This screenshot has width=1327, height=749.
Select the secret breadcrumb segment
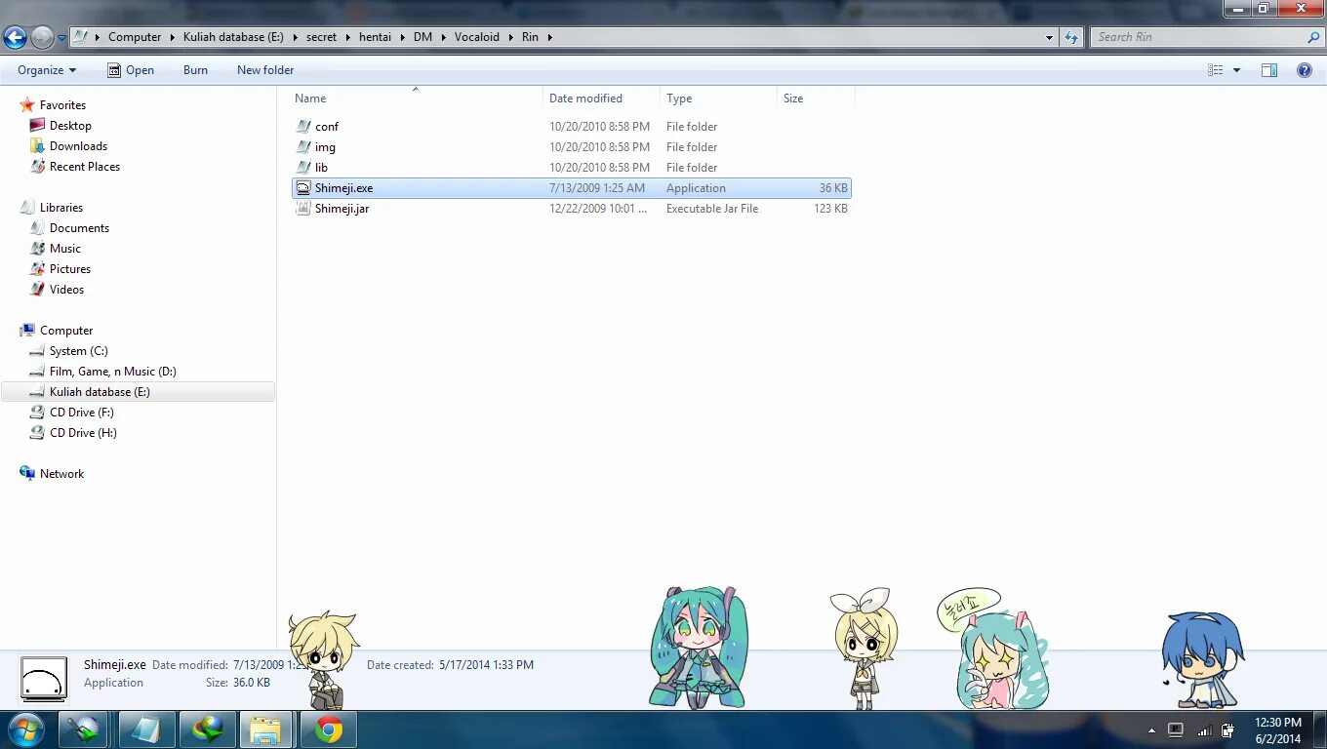coord(321,37)
